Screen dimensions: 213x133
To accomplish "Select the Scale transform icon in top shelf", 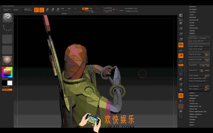I will pos(53,10).
